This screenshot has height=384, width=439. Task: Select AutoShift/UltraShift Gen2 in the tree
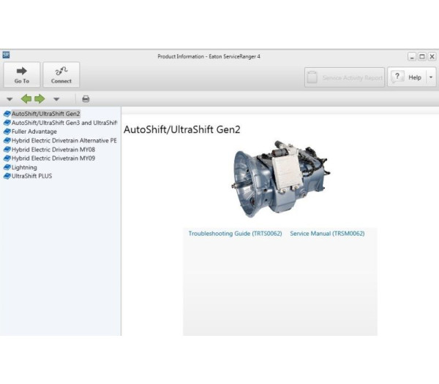pos(45,114)
